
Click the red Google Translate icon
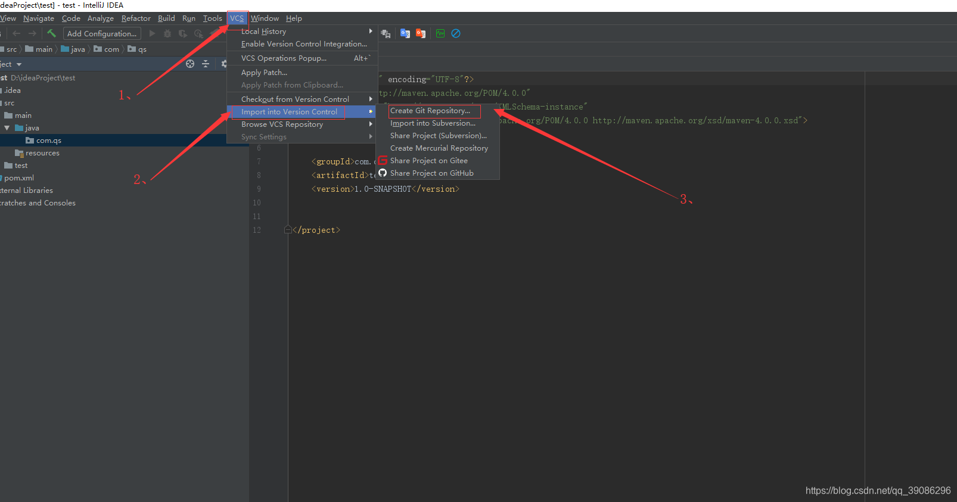tap(421, 33)
